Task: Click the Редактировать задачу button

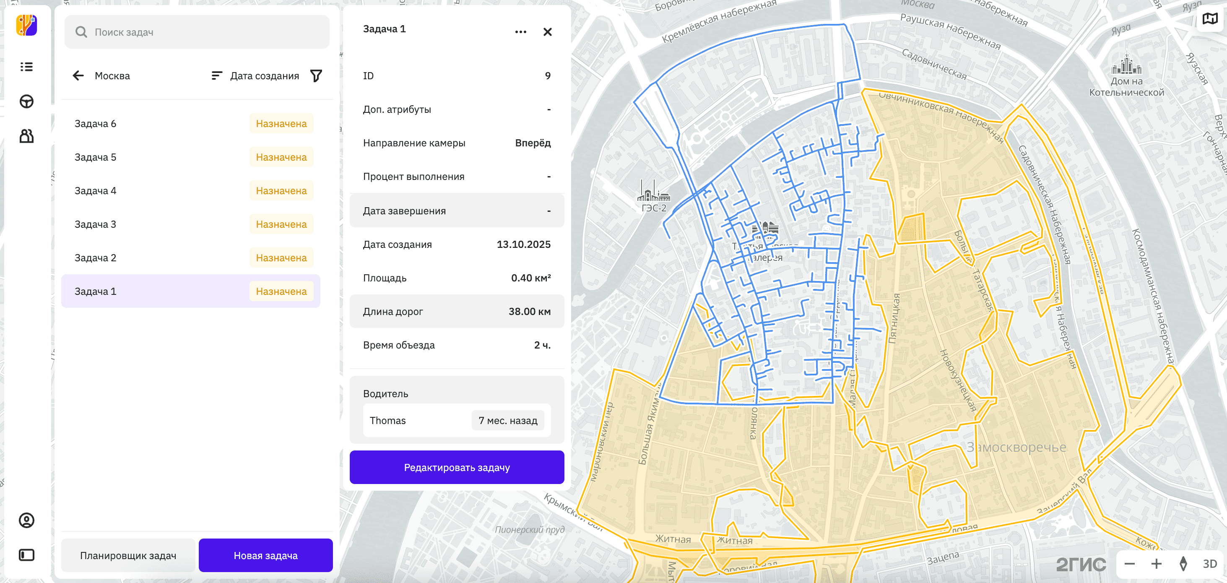Action: (x=456, y=468)
